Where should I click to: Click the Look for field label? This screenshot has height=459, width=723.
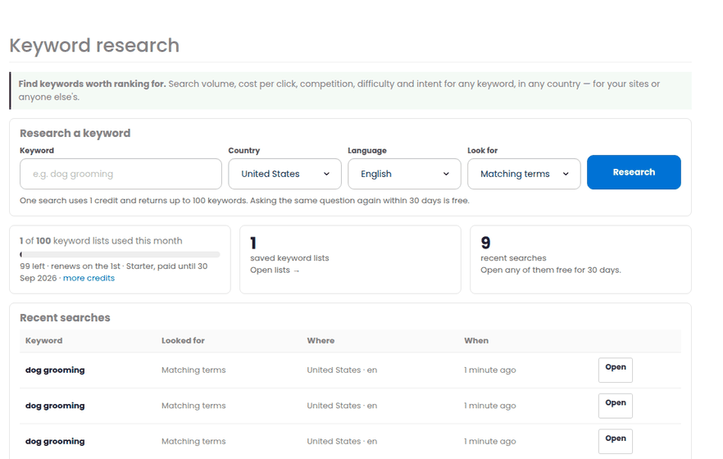tap(482, 150)
